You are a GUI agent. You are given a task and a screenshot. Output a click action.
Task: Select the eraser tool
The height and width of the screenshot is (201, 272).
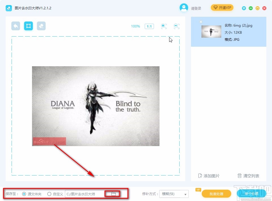(41, 26)
